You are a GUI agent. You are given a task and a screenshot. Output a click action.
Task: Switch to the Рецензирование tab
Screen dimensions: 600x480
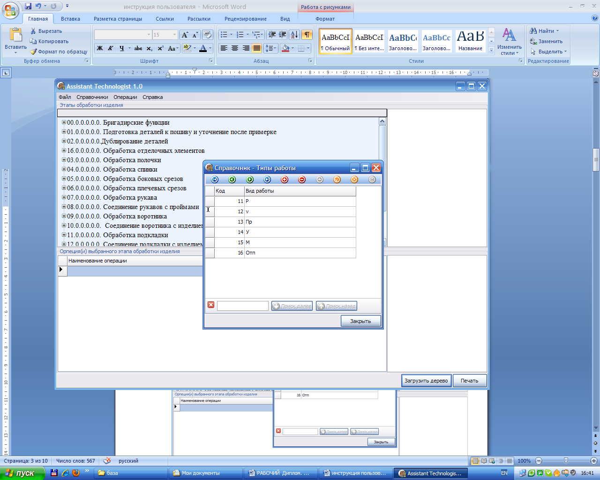coord(246,19)
